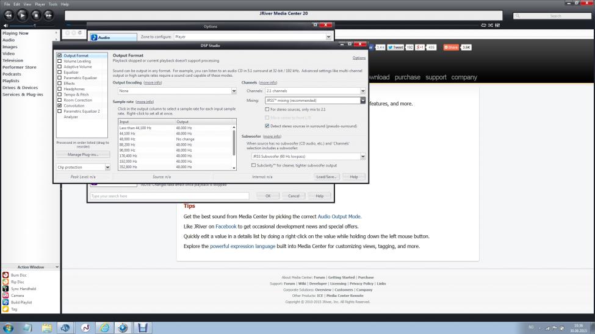Click the Play button in the player
Viewport: 595px width, 334px height.
tap(22, 15)
